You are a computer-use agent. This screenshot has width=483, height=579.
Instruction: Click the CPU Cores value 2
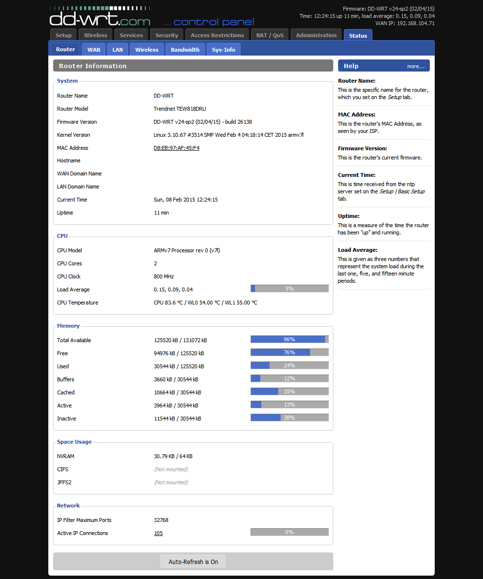tap(156, 263)
